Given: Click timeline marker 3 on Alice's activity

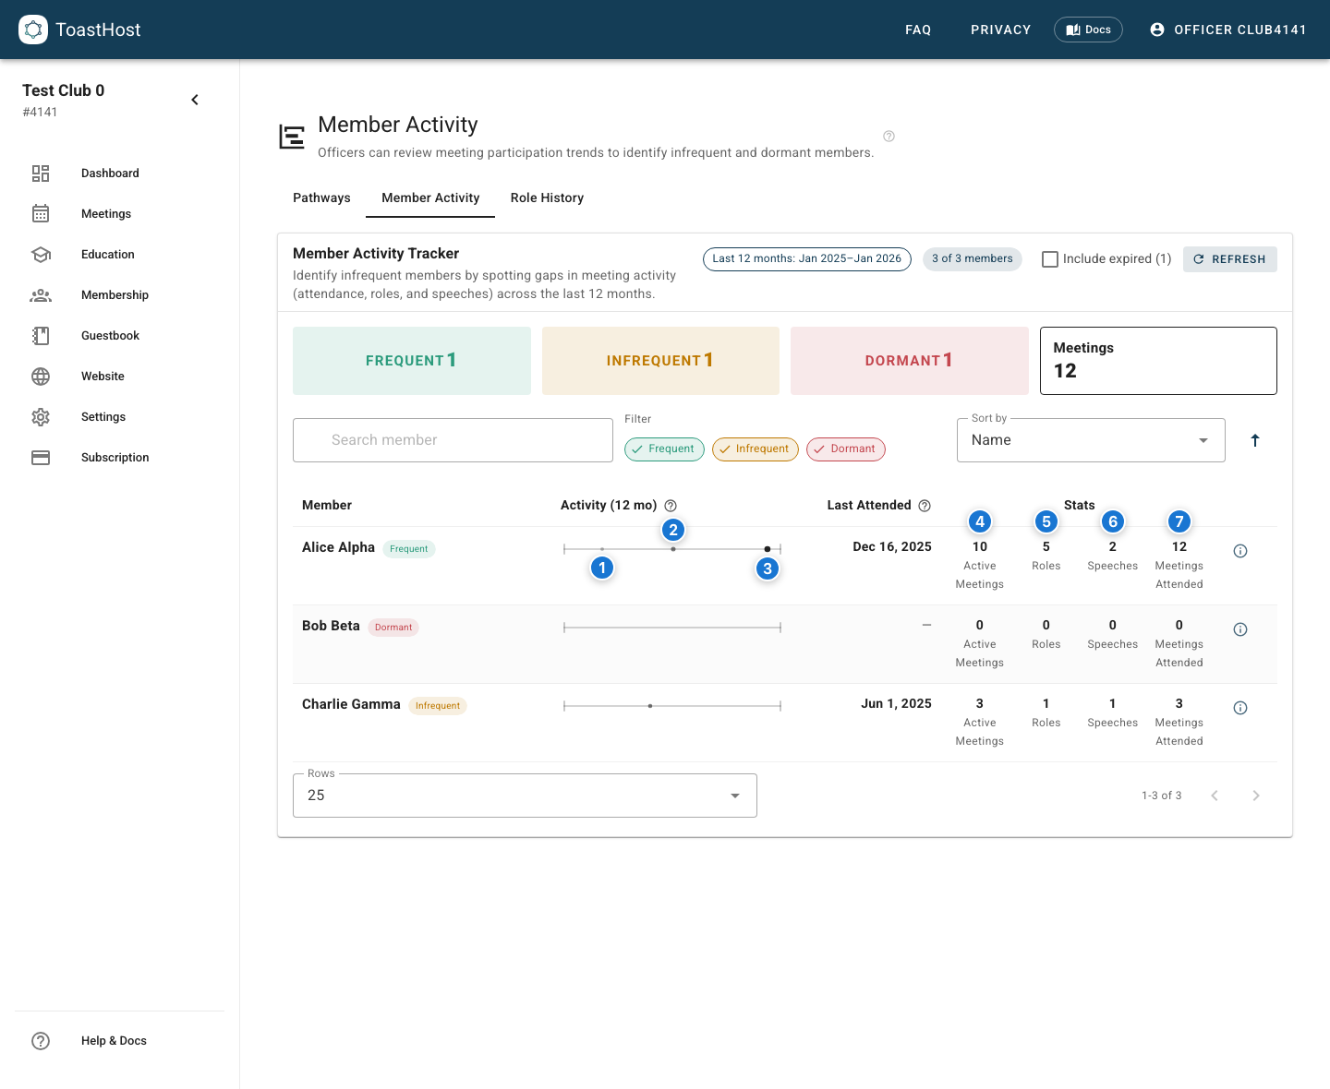Looking at the screenshot, I should [768, 568].
